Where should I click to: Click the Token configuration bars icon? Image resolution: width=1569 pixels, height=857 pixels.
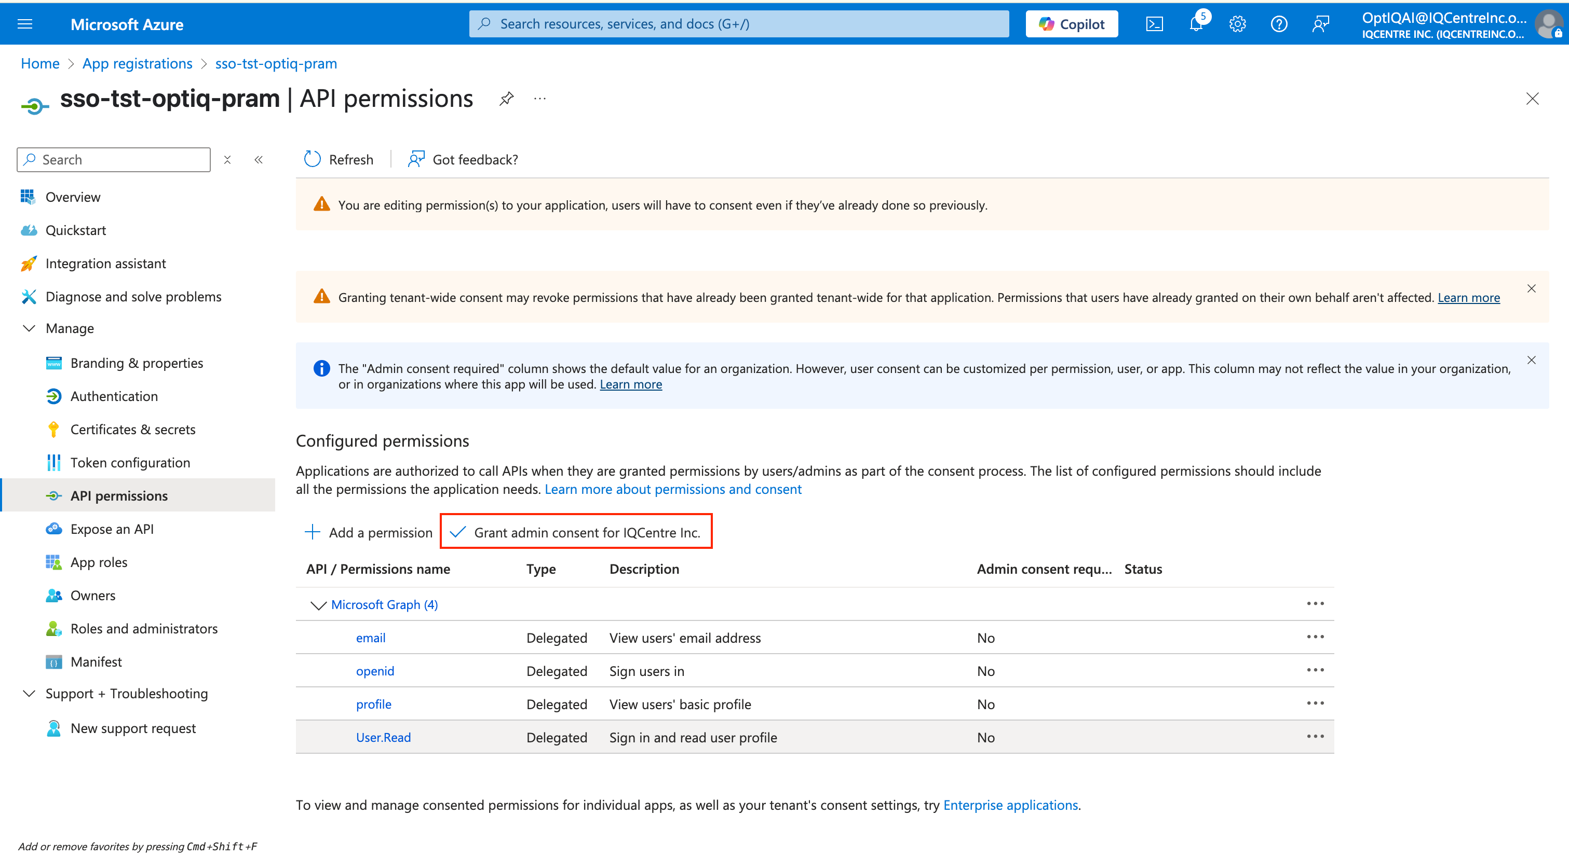53,463
